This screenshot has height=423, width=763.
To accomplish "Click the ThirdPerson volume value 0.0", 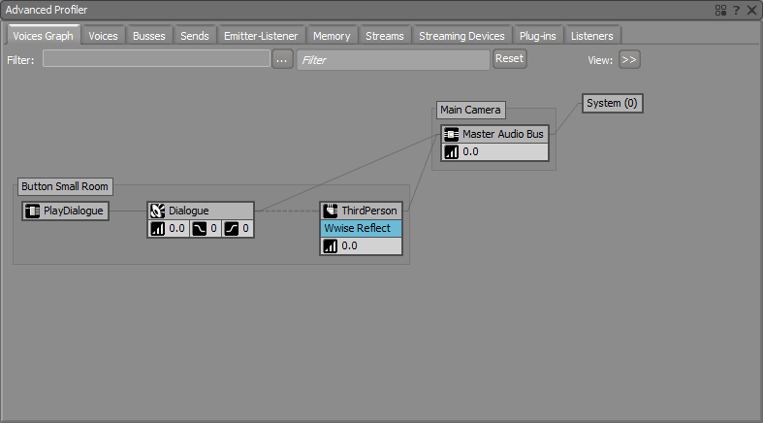I will point(349,245).
